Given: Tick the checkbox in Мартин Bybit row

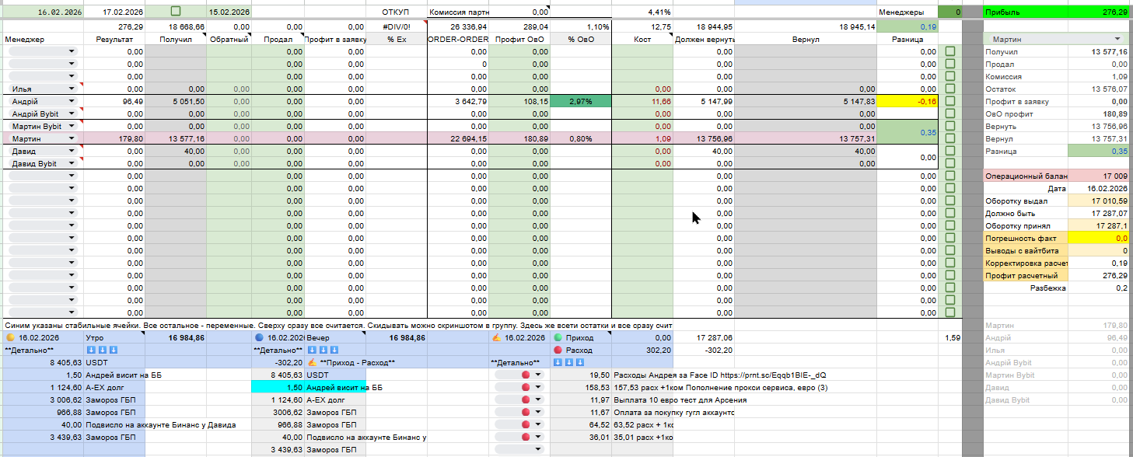Looking at the screenshot, I should (x=949, y=127).
